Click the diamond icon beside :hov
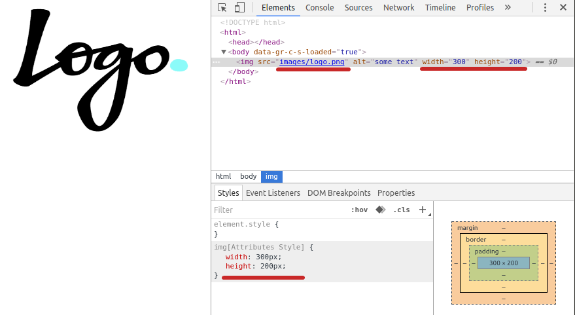The height and width of the screenshot is (315, 575). [380, 210]
